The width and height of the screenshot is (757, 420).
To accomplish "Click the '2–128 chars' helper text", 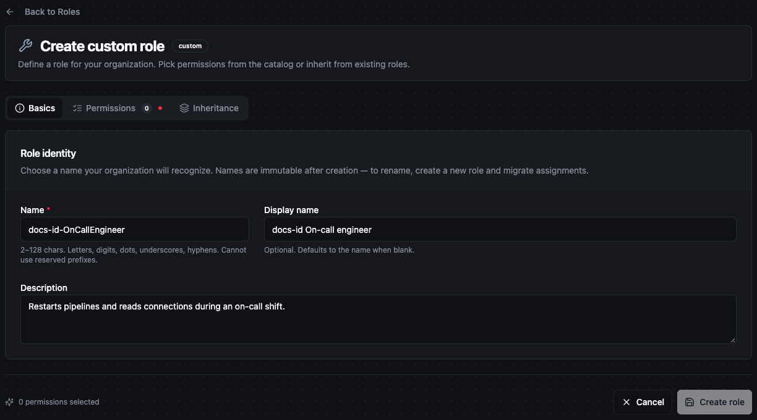I will 134,255.
